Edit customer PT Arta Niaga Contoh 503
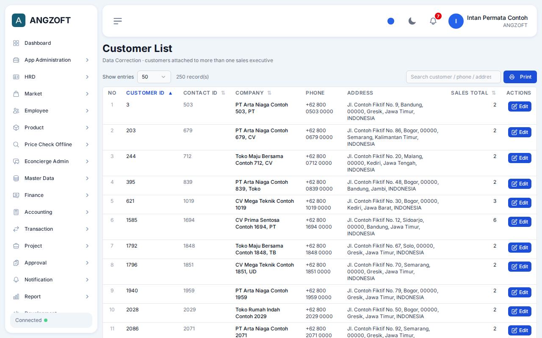Image resolution: width=542 pixels, height=338 pixels. pos(520,106)
